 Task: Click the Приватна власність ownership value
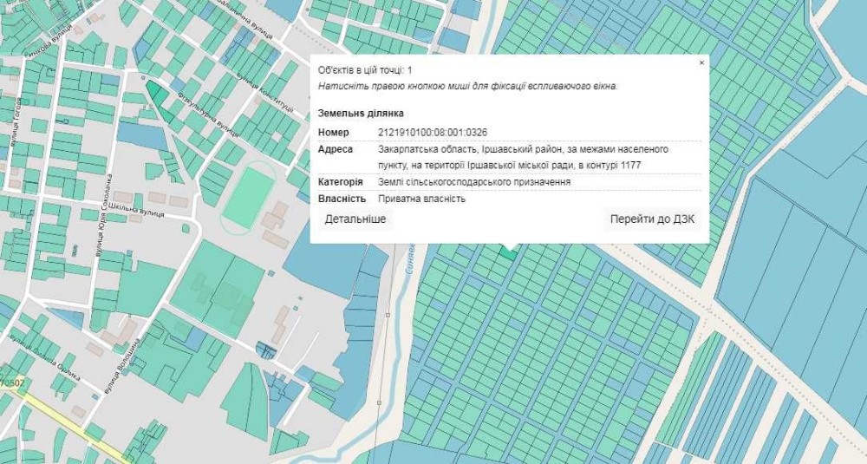[422, 199]
